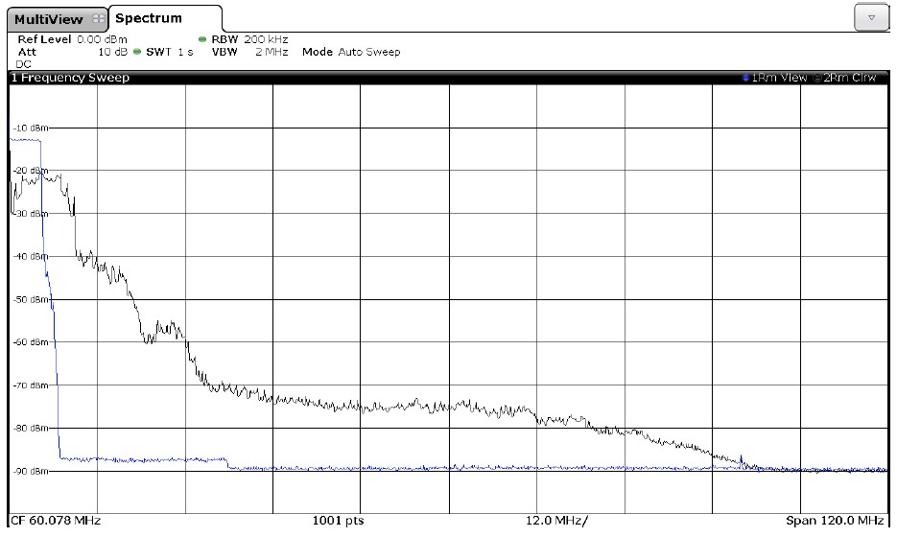Click the green indicator dot beside RBW

click(x=203, y=39)
